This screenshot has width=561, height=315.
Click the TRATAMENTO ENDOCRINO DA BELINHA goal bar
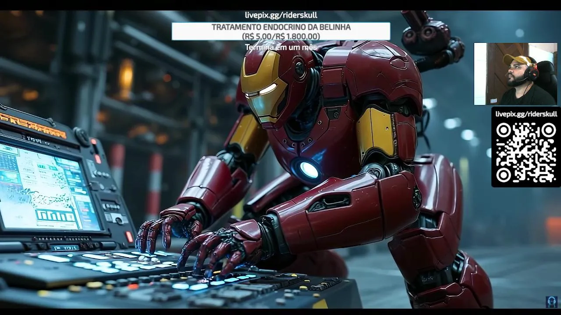pyautogui.click(x=281, y=31)
